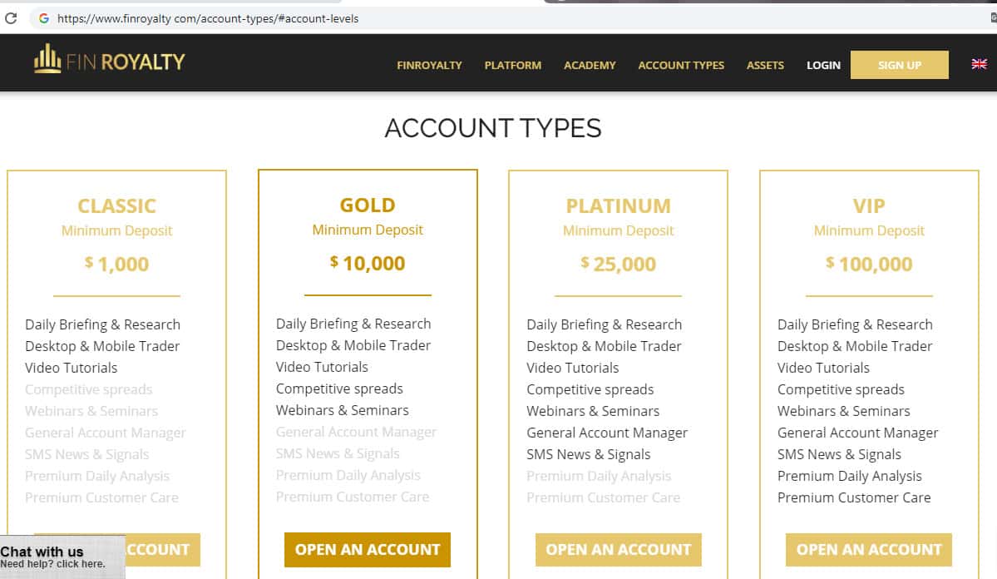
Task: Click the VIP $100,000 minimum deposit amount
Action: tap(869, 264)
